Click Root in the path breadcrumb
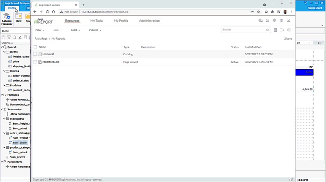The width and height of the screenshot is (326, 182). tap(44, 38)
